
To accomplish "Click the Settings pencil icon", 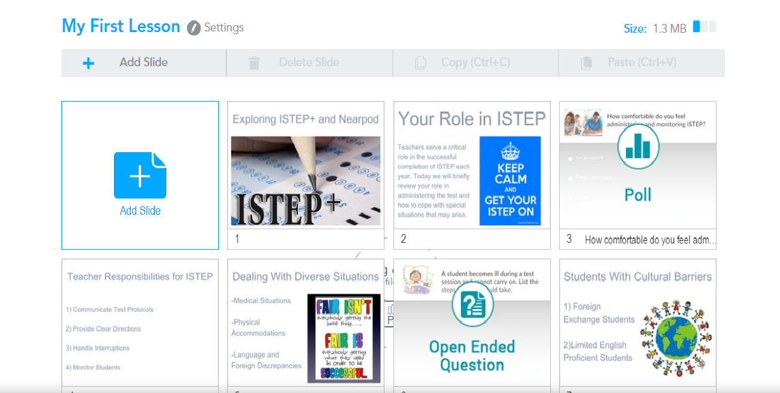I will point(194,28).
